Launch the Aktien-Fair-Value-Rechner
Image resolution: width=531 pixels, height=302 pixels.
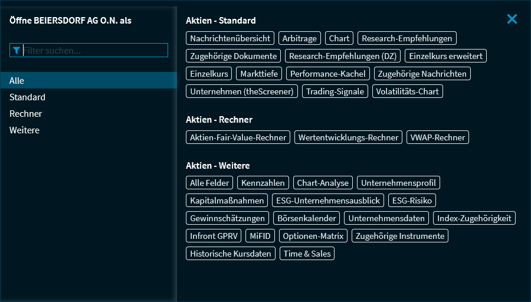(238, 137)
